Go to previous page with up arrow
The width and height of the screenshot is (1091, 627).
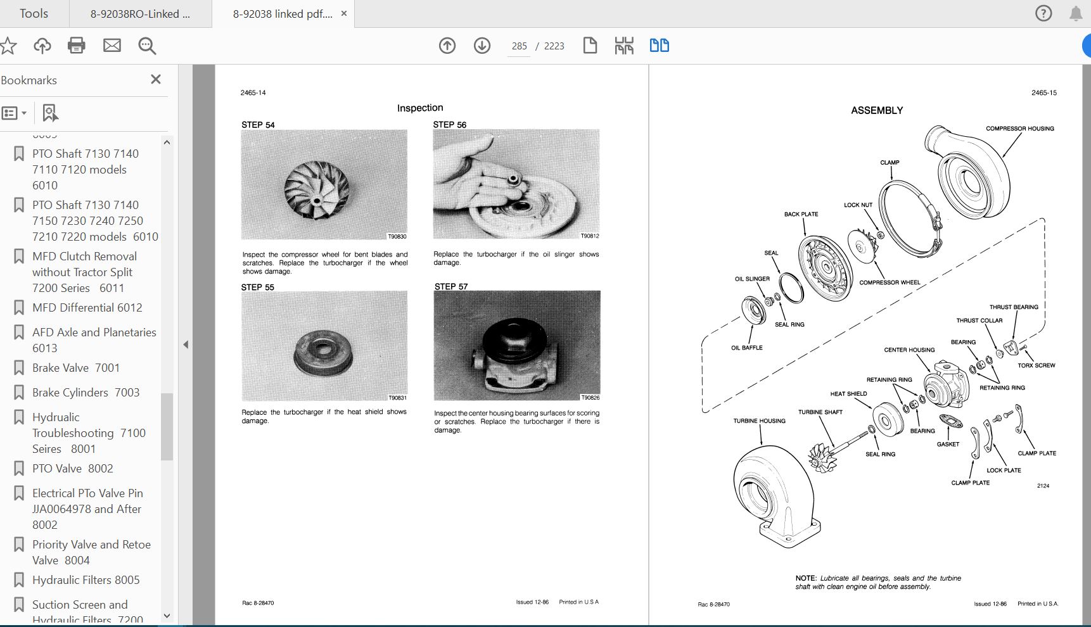click(x=447, y=46)
